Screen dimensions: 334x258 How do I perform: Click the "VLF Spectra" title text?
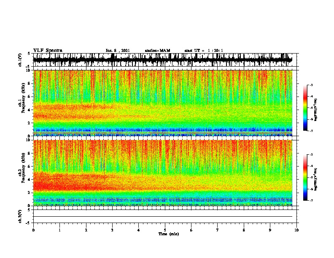48,50
